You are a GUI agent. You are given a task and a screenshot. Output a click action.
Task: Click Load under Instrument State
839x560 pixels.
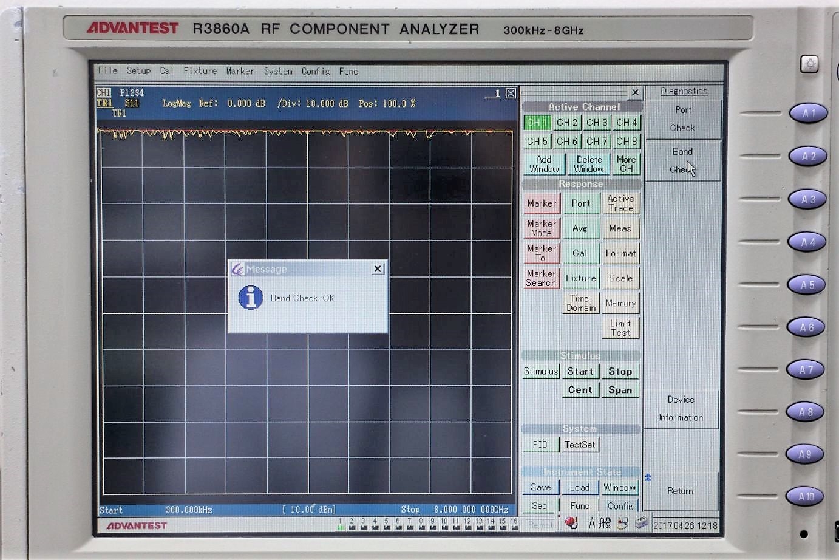[x=580, y=487]
